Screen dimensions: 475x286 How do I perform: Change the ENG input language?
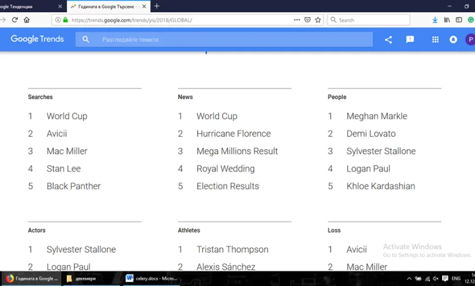(456, 279)
